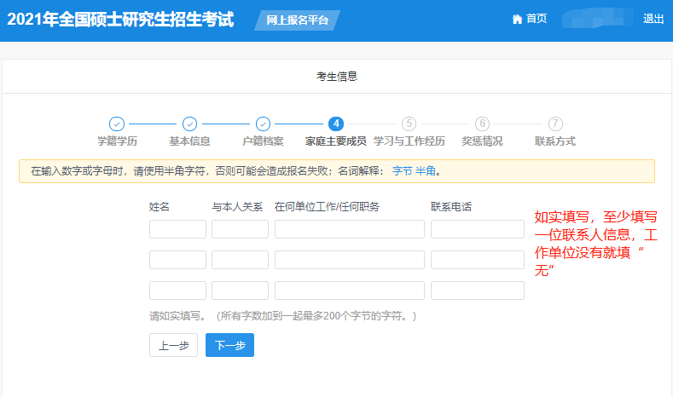Click the completed step 3 checkmark circle
Viewport: 673px width, 397px height.
[264, 124]
